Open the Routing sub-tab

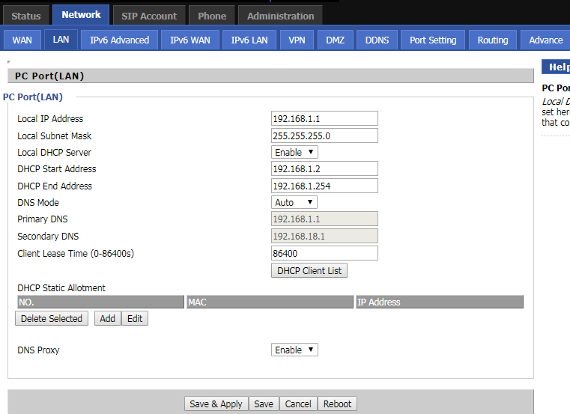(492, 40)
